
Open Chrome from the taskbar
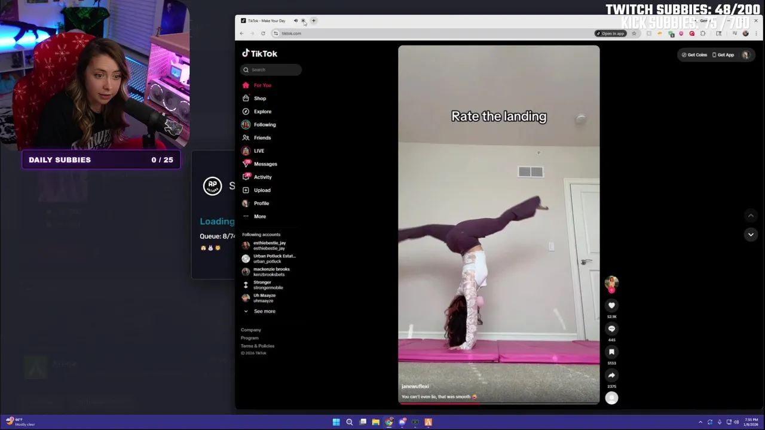point(389,422)
